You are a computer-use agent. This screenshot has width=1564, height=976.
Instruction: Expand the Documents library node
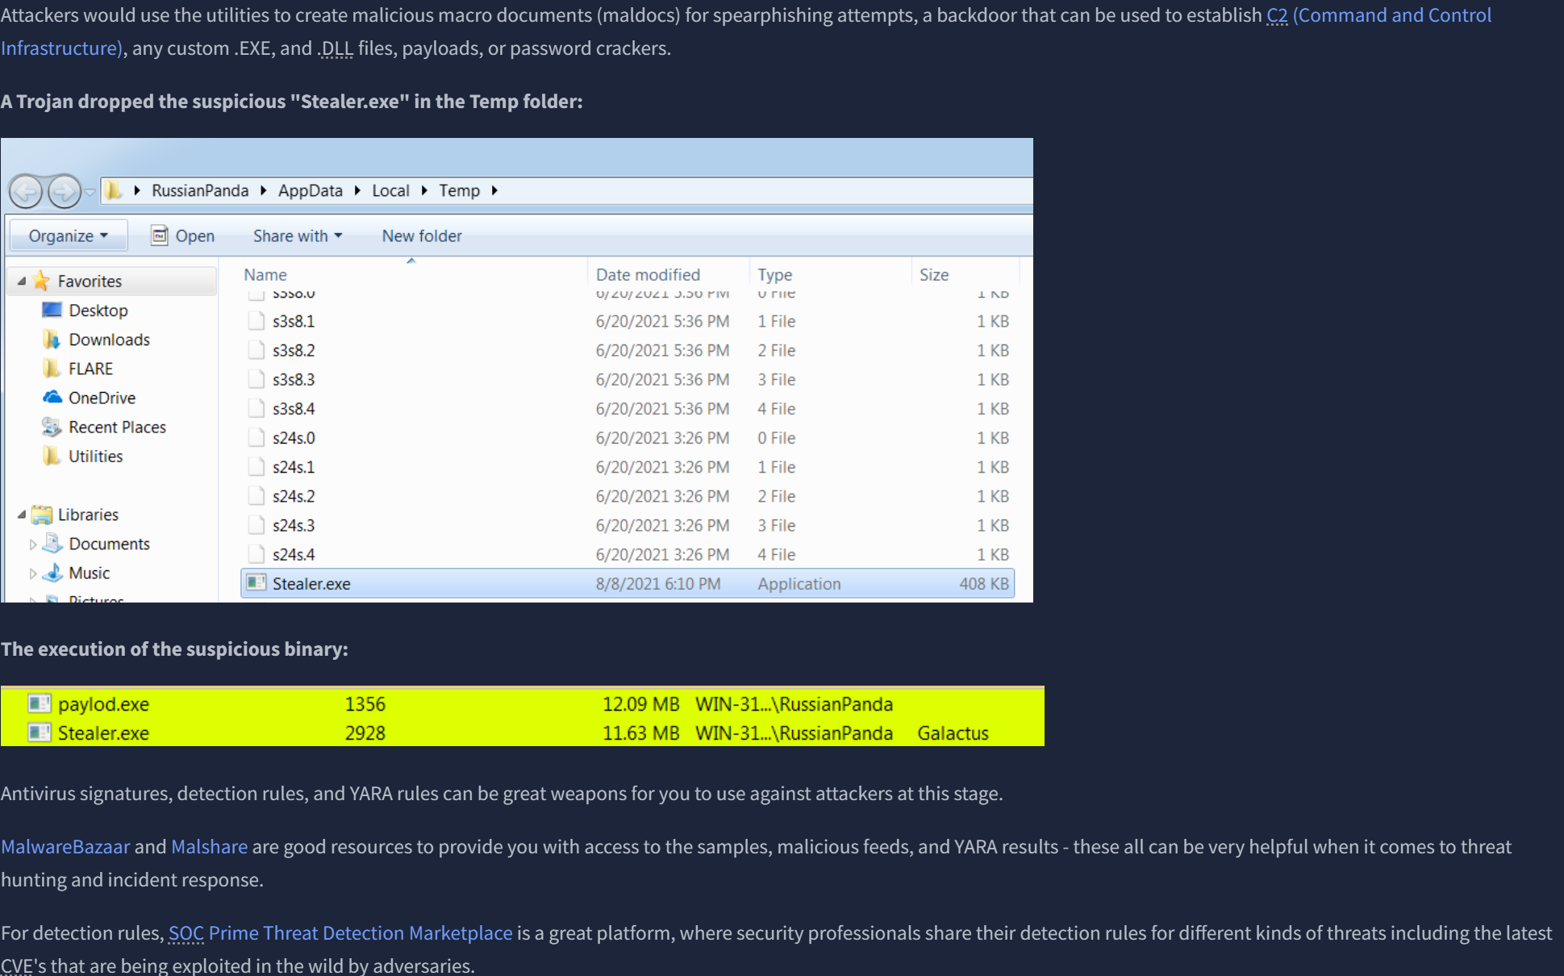click(33, 544)
